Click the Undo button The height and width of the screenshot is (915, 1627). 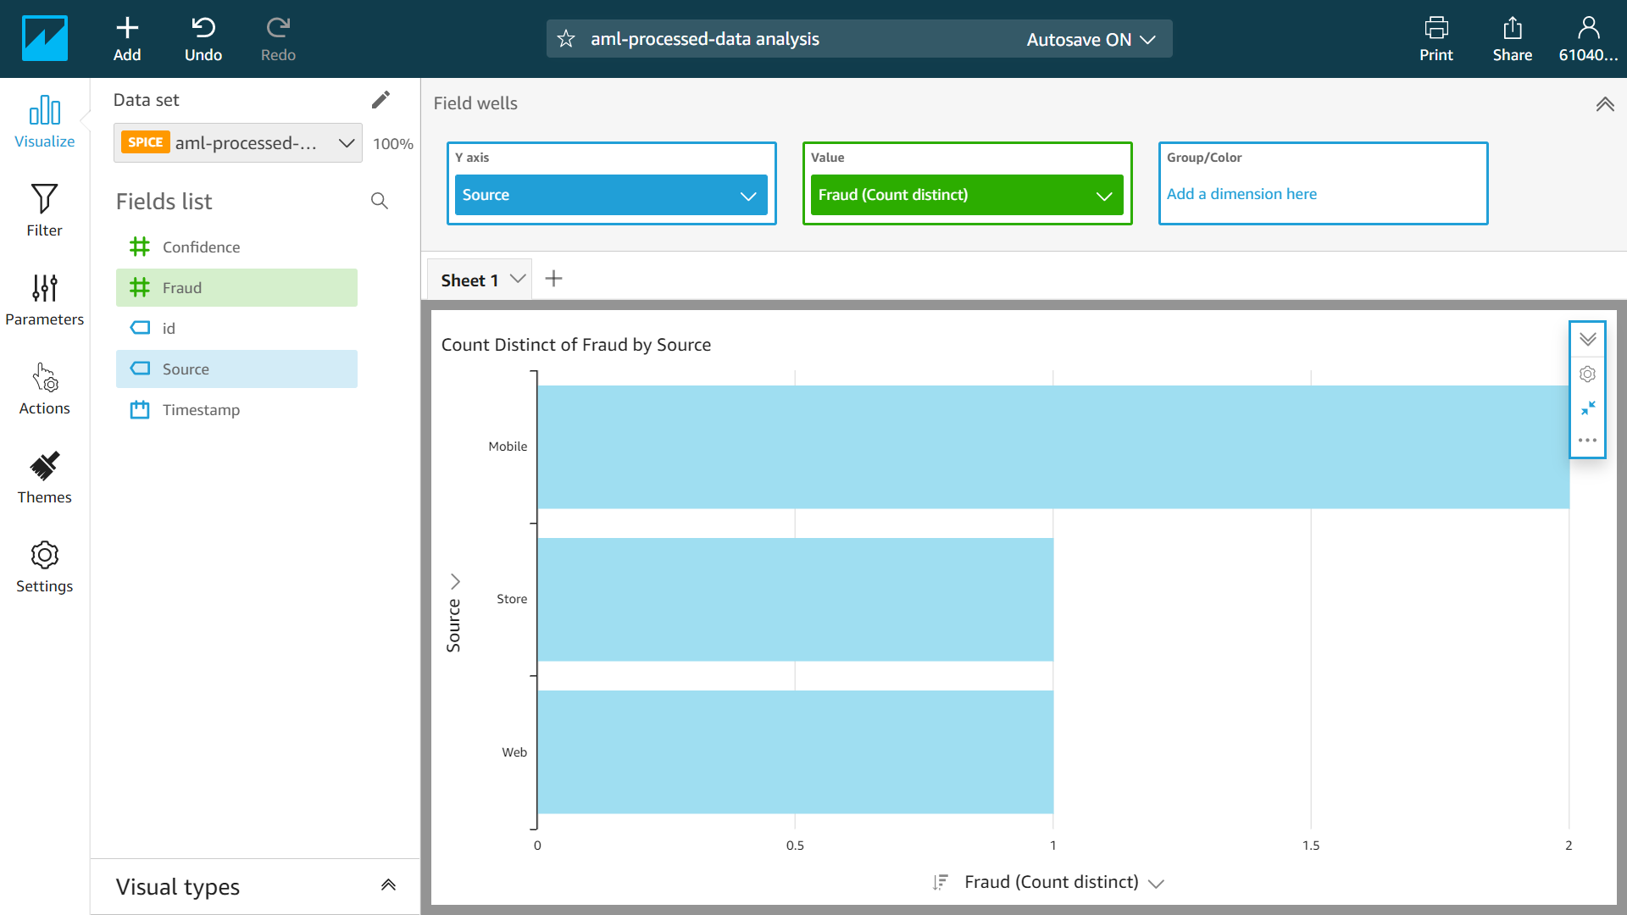click(203, 39)
